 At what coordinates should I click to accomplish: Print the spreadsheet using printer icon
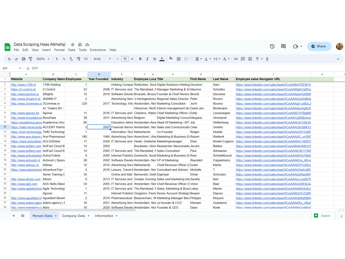point(23,59)
